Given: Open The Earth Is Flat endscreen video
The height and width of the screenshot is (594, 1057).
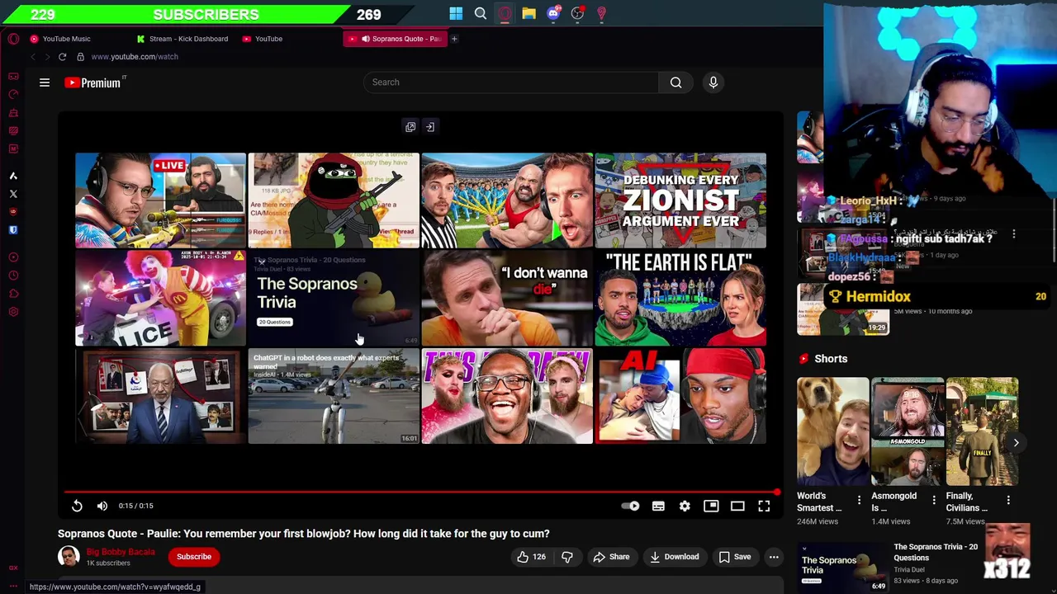Looking at the screenshot, I should pos(680,299).
